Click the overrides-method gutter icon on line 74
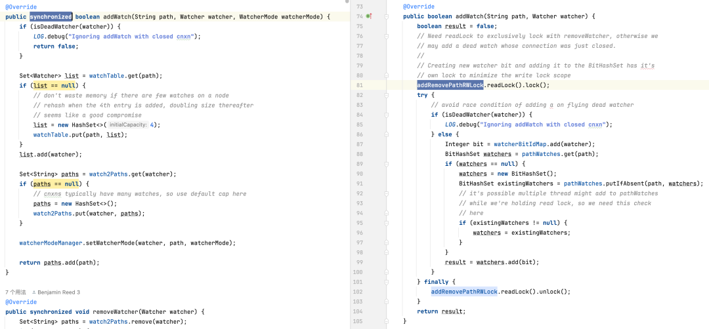 [x=368, y=16]
